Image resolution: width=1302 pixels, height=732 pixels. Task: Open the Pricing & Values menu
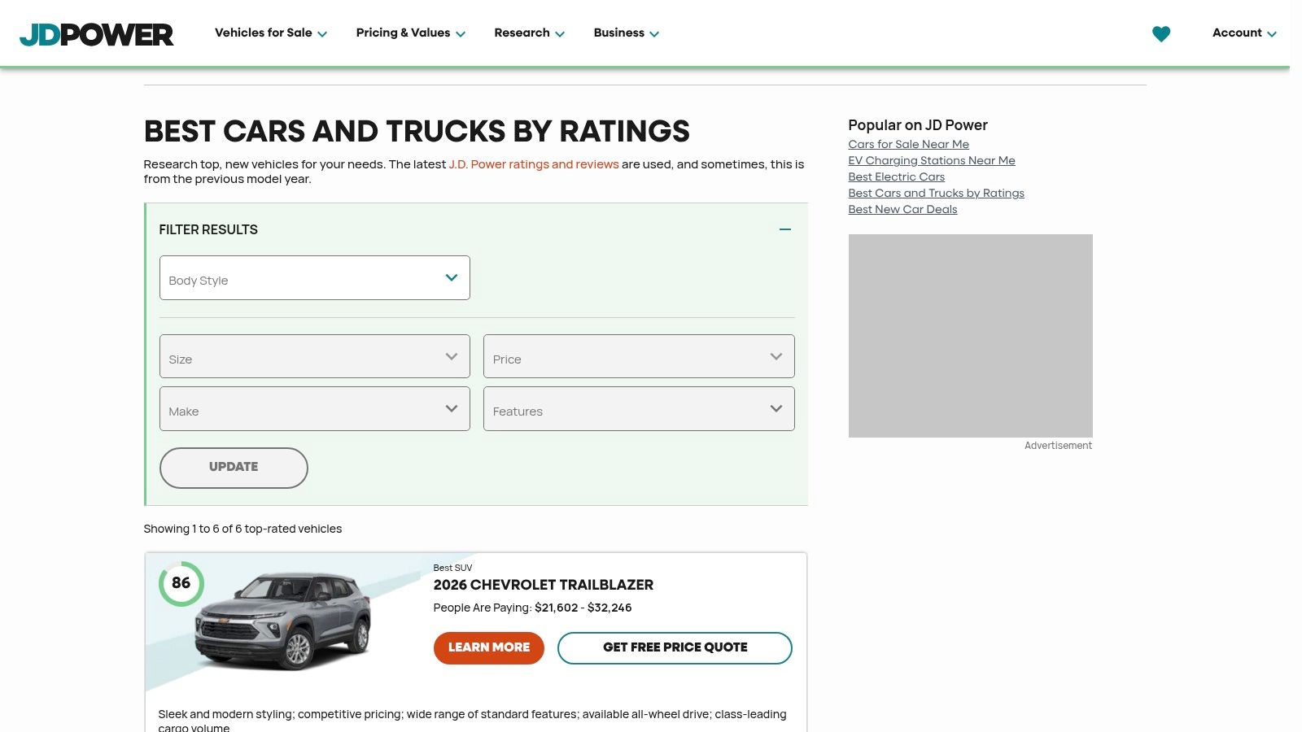411,33
